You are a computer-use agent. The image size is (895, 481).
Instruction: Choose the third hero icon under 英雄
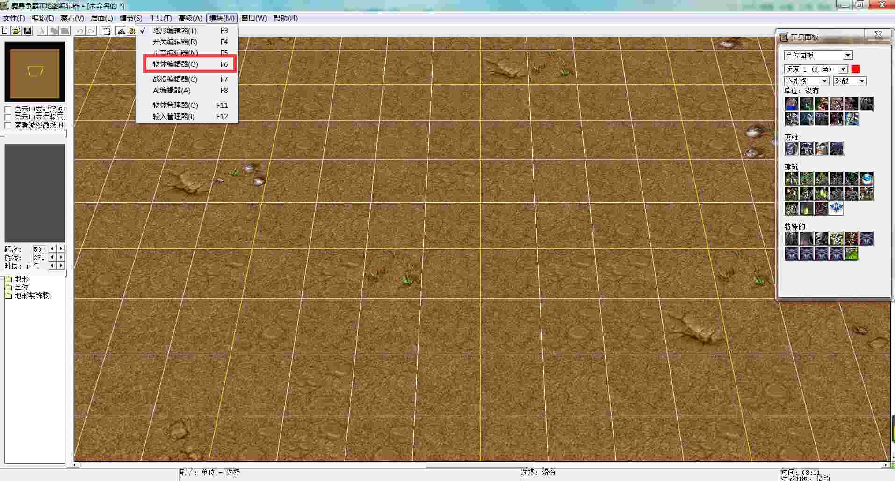pyautogui.click(x=822, y=149)
